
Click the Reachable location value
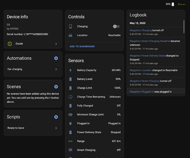coord(114,35)
